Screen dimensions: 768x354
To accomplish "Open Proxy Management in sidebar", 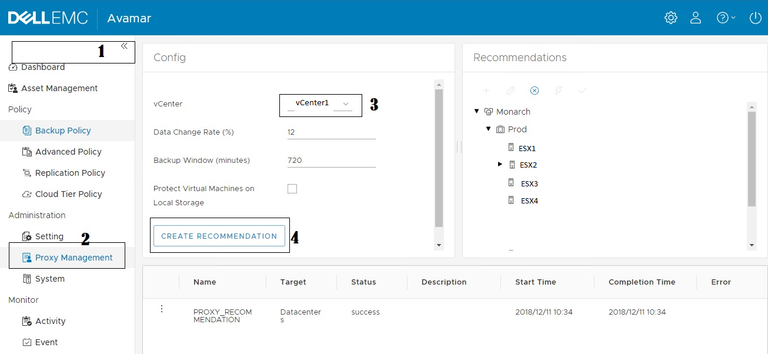I will click(74, 258).
